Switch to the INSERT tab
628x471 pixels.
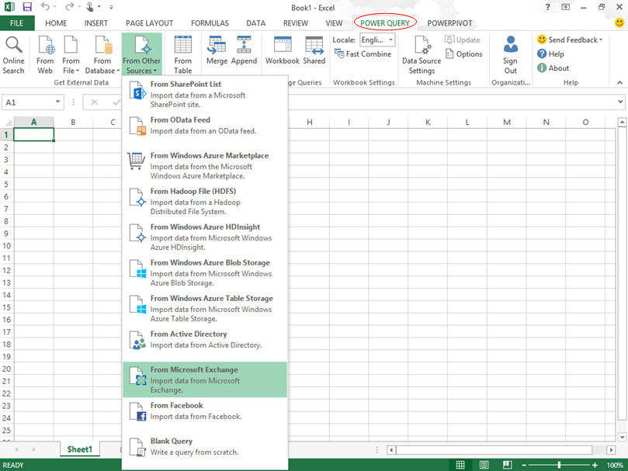[96, 23]
